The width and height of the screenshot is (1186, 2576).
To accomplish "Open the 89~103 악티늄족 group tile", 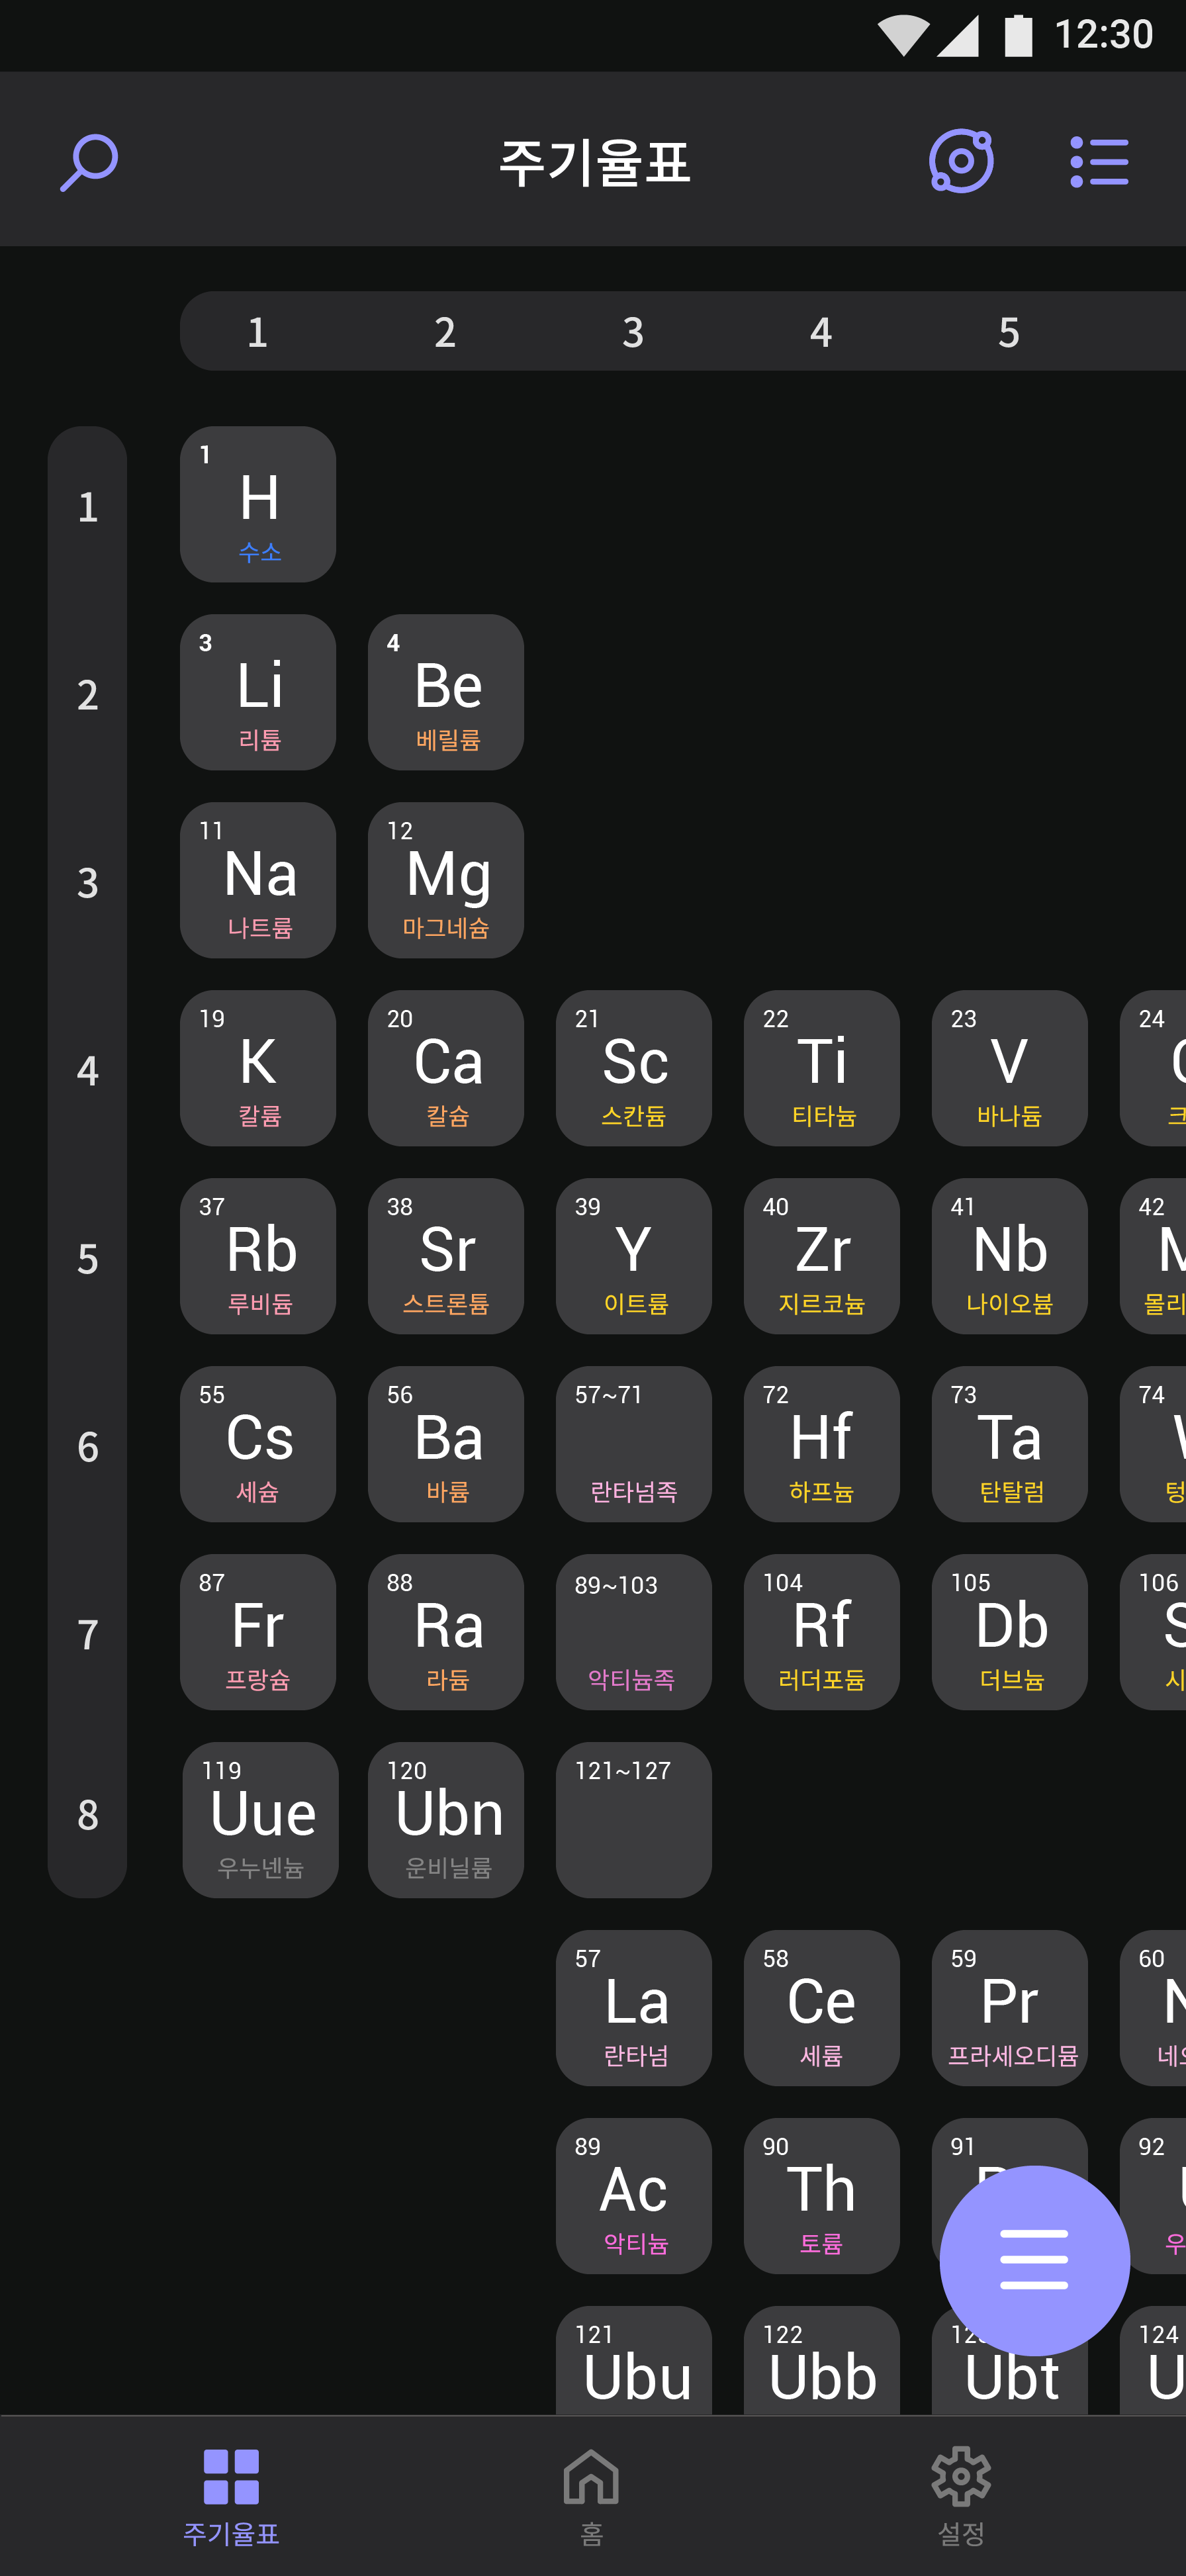I will click(x=634, y=1632).
